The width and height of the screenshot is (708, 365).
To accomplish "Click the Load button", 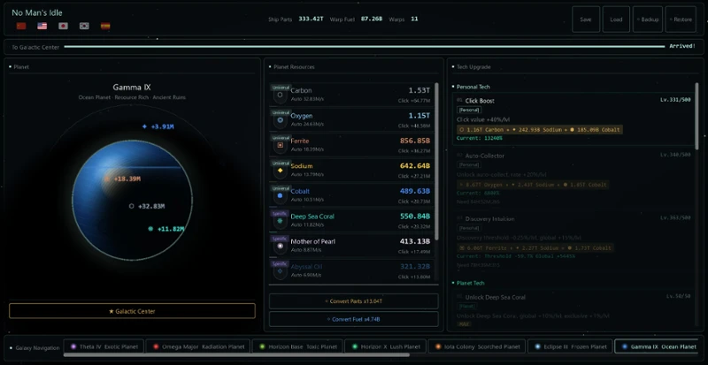I will (x=616, y=19).
